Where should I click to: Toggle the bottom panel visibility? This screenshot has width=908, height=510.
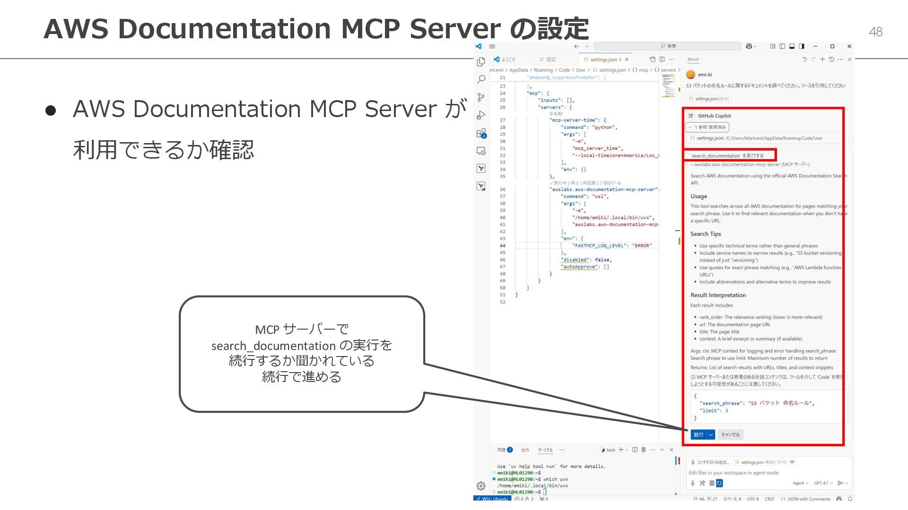[x=792, y=46]
